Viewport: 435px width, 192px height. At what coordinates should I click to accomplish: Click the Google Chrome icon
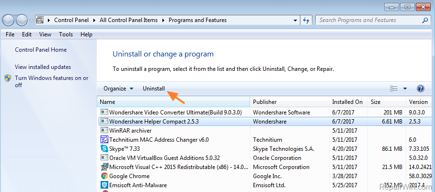(x=104, y=176)
